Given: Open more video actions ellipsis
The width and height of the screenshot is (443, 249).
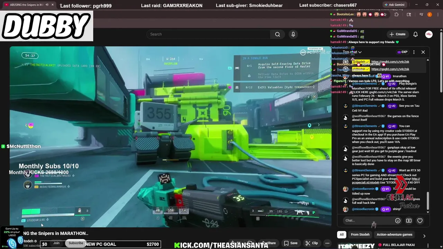Looking at the screenshot, I should point(327,243).
